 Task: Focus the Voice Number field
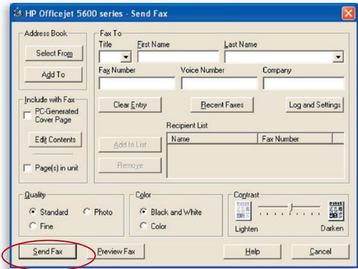click(219, 84)
